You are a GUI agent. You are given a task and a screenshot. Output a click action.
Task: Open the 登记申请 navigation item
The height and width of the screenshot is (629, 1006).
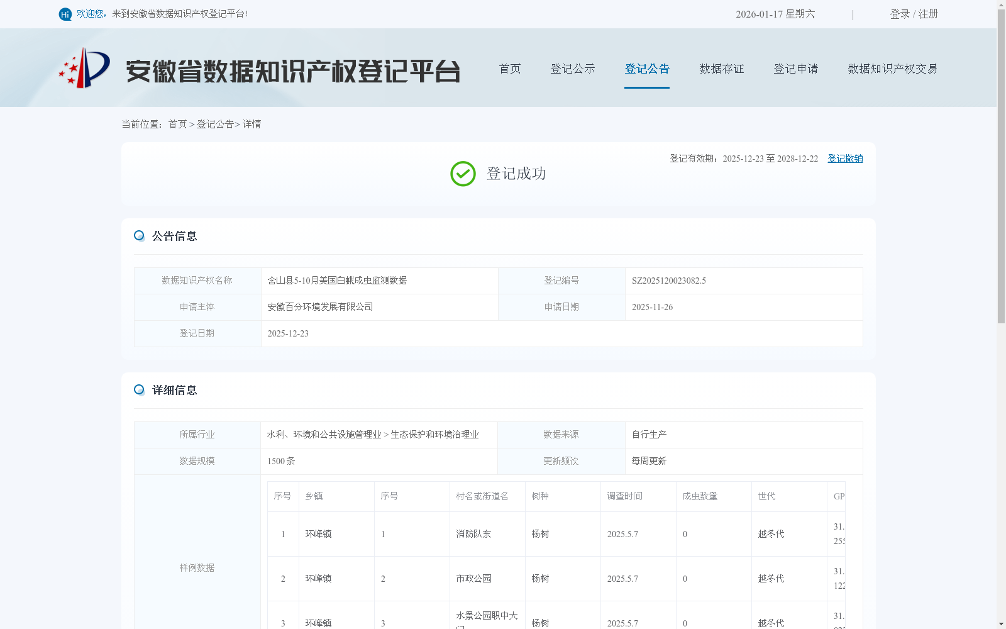(x=796, y=69)
